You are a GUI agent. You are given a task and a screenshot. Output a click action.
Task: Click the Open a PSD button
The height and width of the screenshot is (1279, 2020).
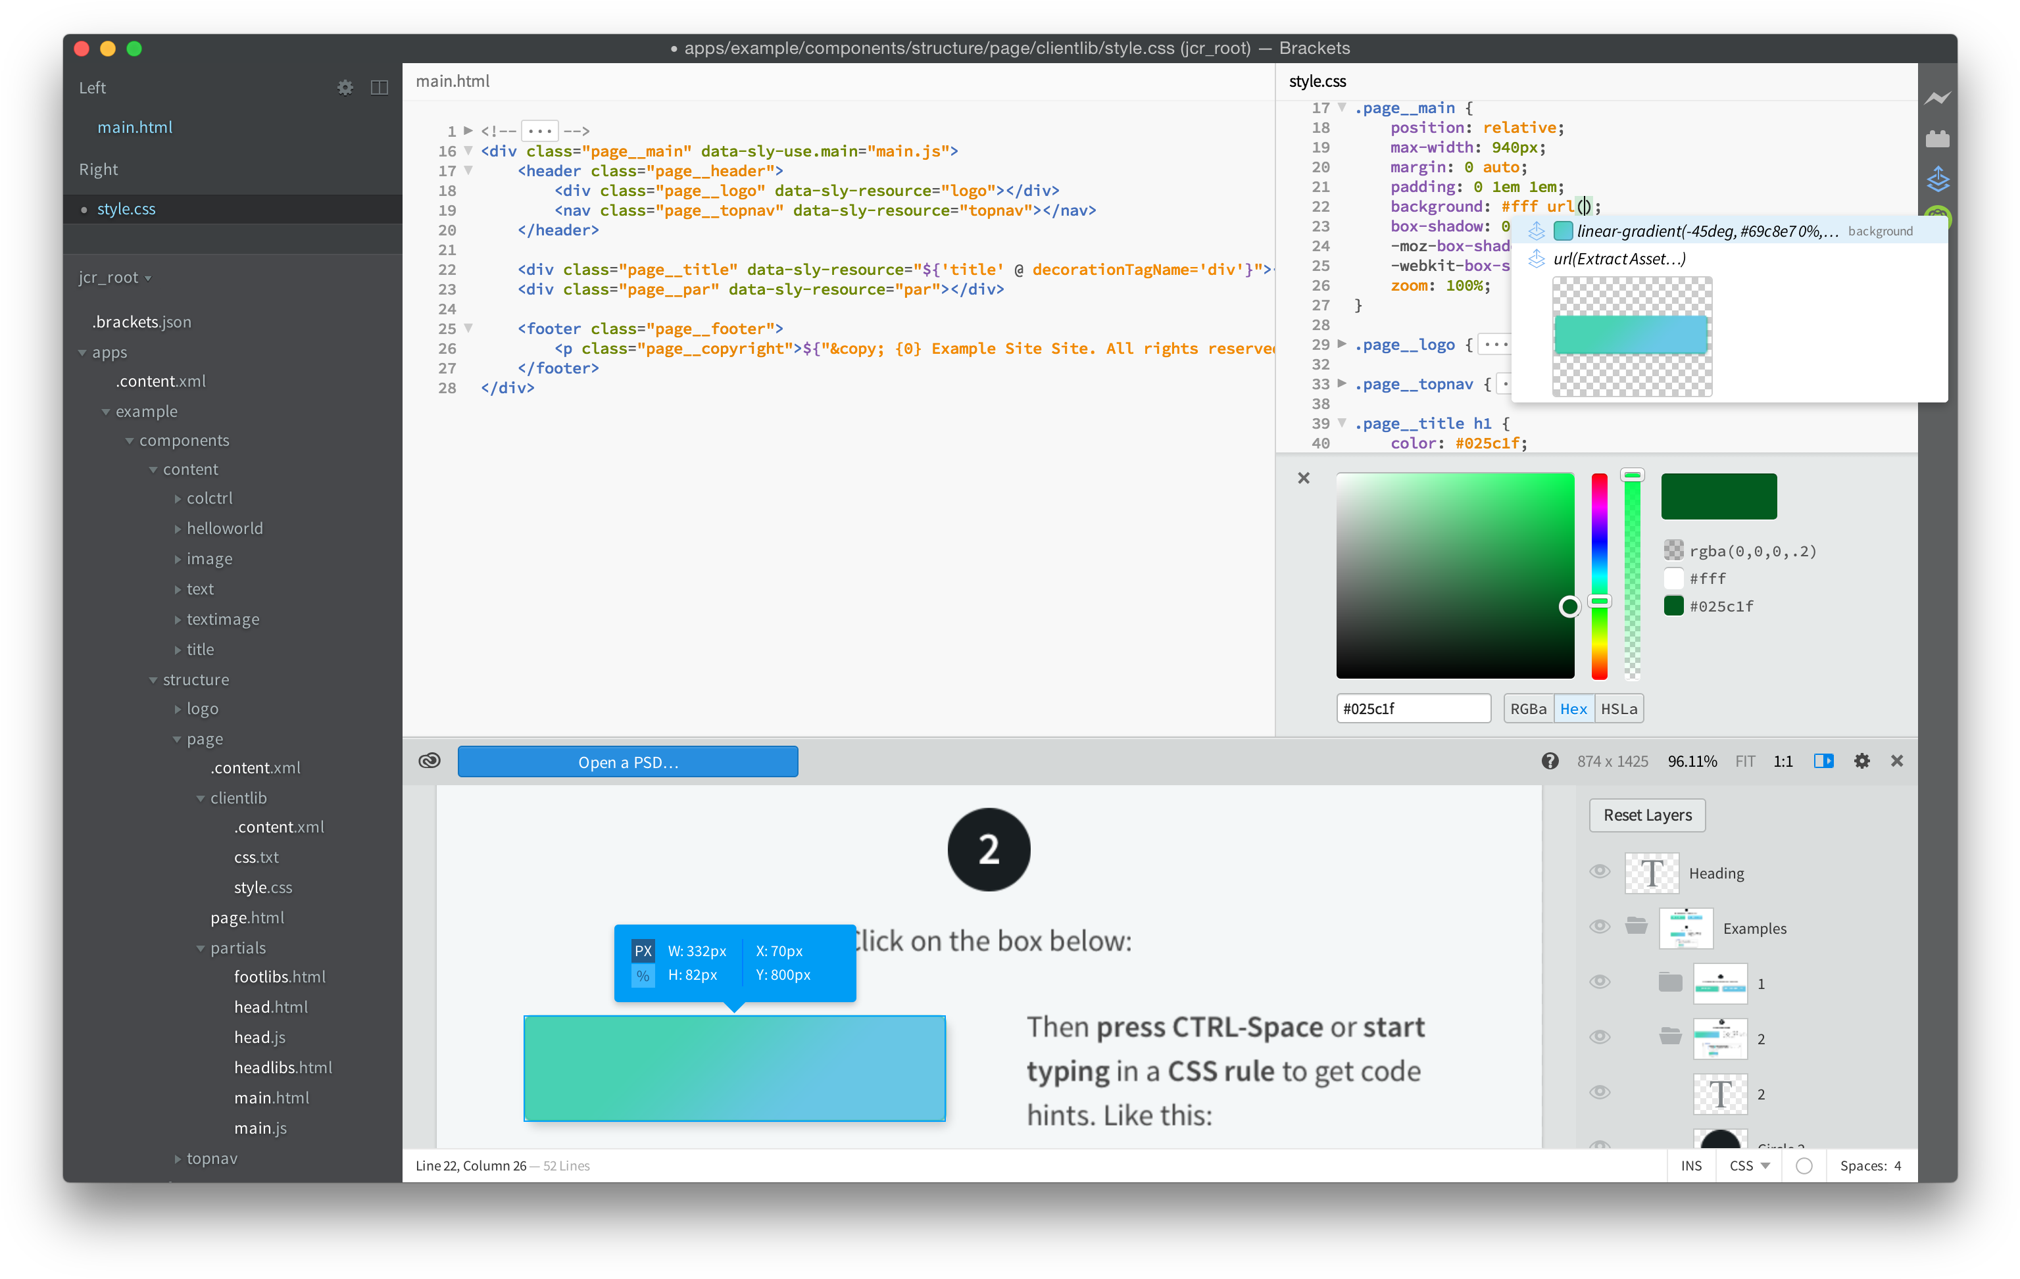[628, 761]
